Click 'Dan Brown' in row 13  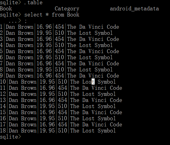23,100
